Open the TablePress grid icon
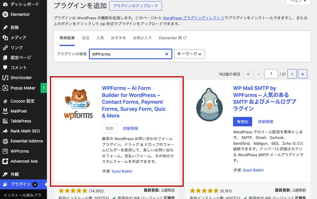This screenshot has height=199, width=317. coord(5,121)
